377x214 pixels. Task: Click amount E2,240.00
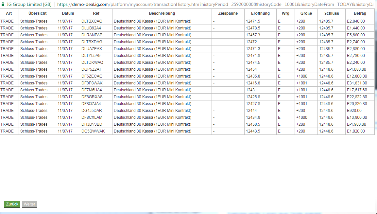356,62
